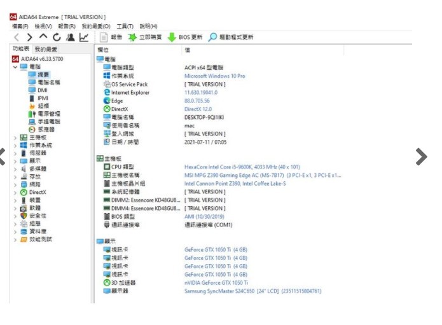
Task: Open the DirectX 12.0 link
Action: (x=198, y=109)
